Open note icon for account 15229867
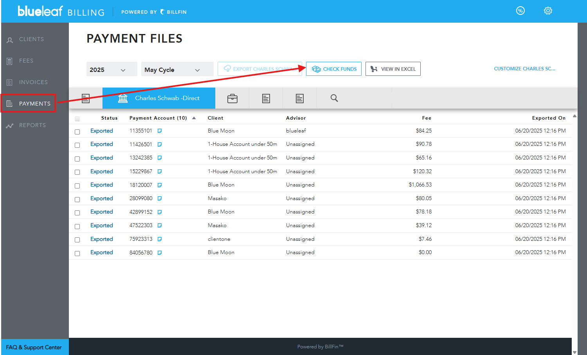Screen dimensions: 587x355 click(x=160, y=172)
